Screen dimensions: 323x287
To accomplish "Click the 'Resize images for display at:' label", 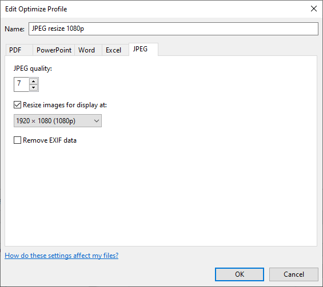I will [x=65, y=105].
